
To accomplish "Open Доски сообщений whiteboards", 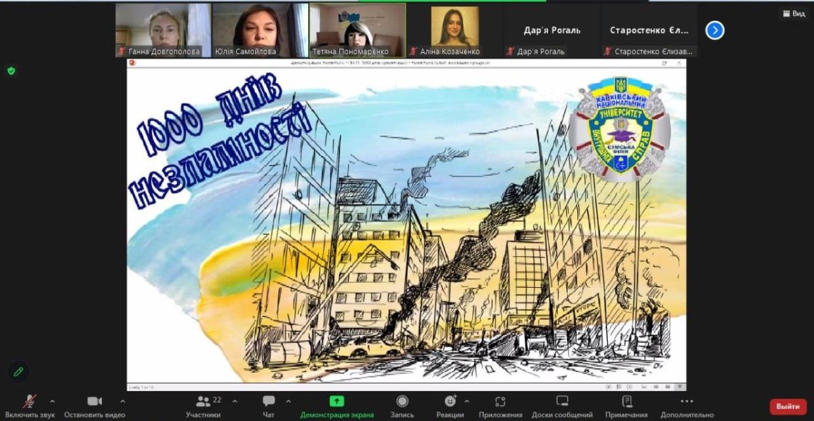I will [x=562, y=406].
